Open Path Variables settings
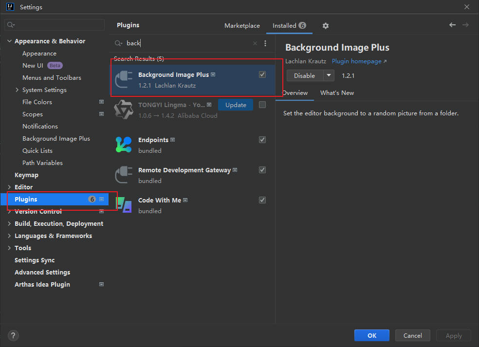Viewport: 479px width, 347px height. click(42, 163)
